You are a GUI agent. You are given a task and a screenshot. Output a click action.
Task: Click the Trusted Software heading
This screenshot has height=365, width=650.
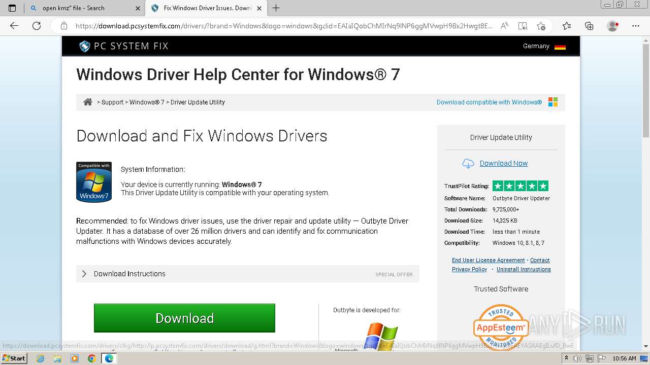coord(501,289)
